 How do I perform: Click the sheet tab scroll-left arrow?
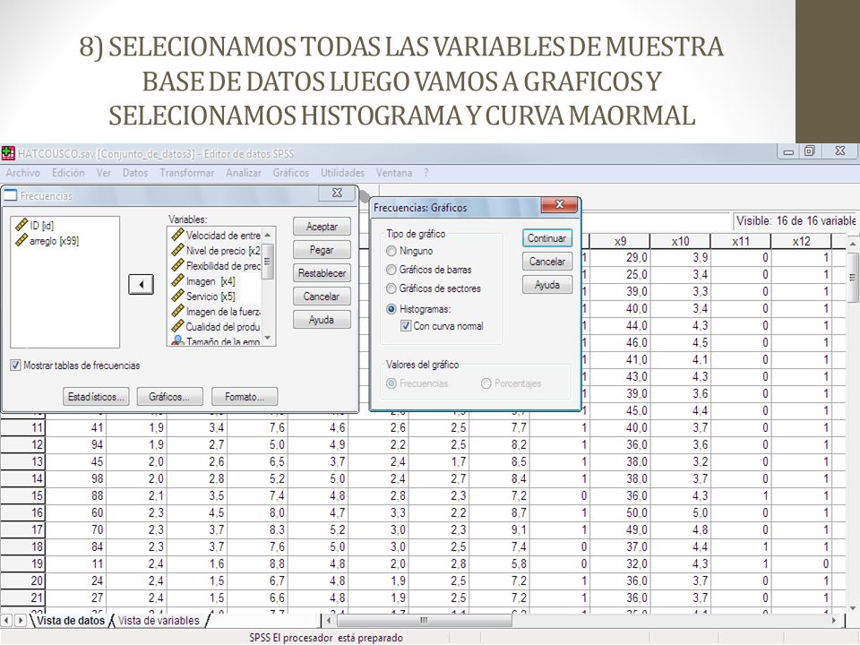[6, 620]
